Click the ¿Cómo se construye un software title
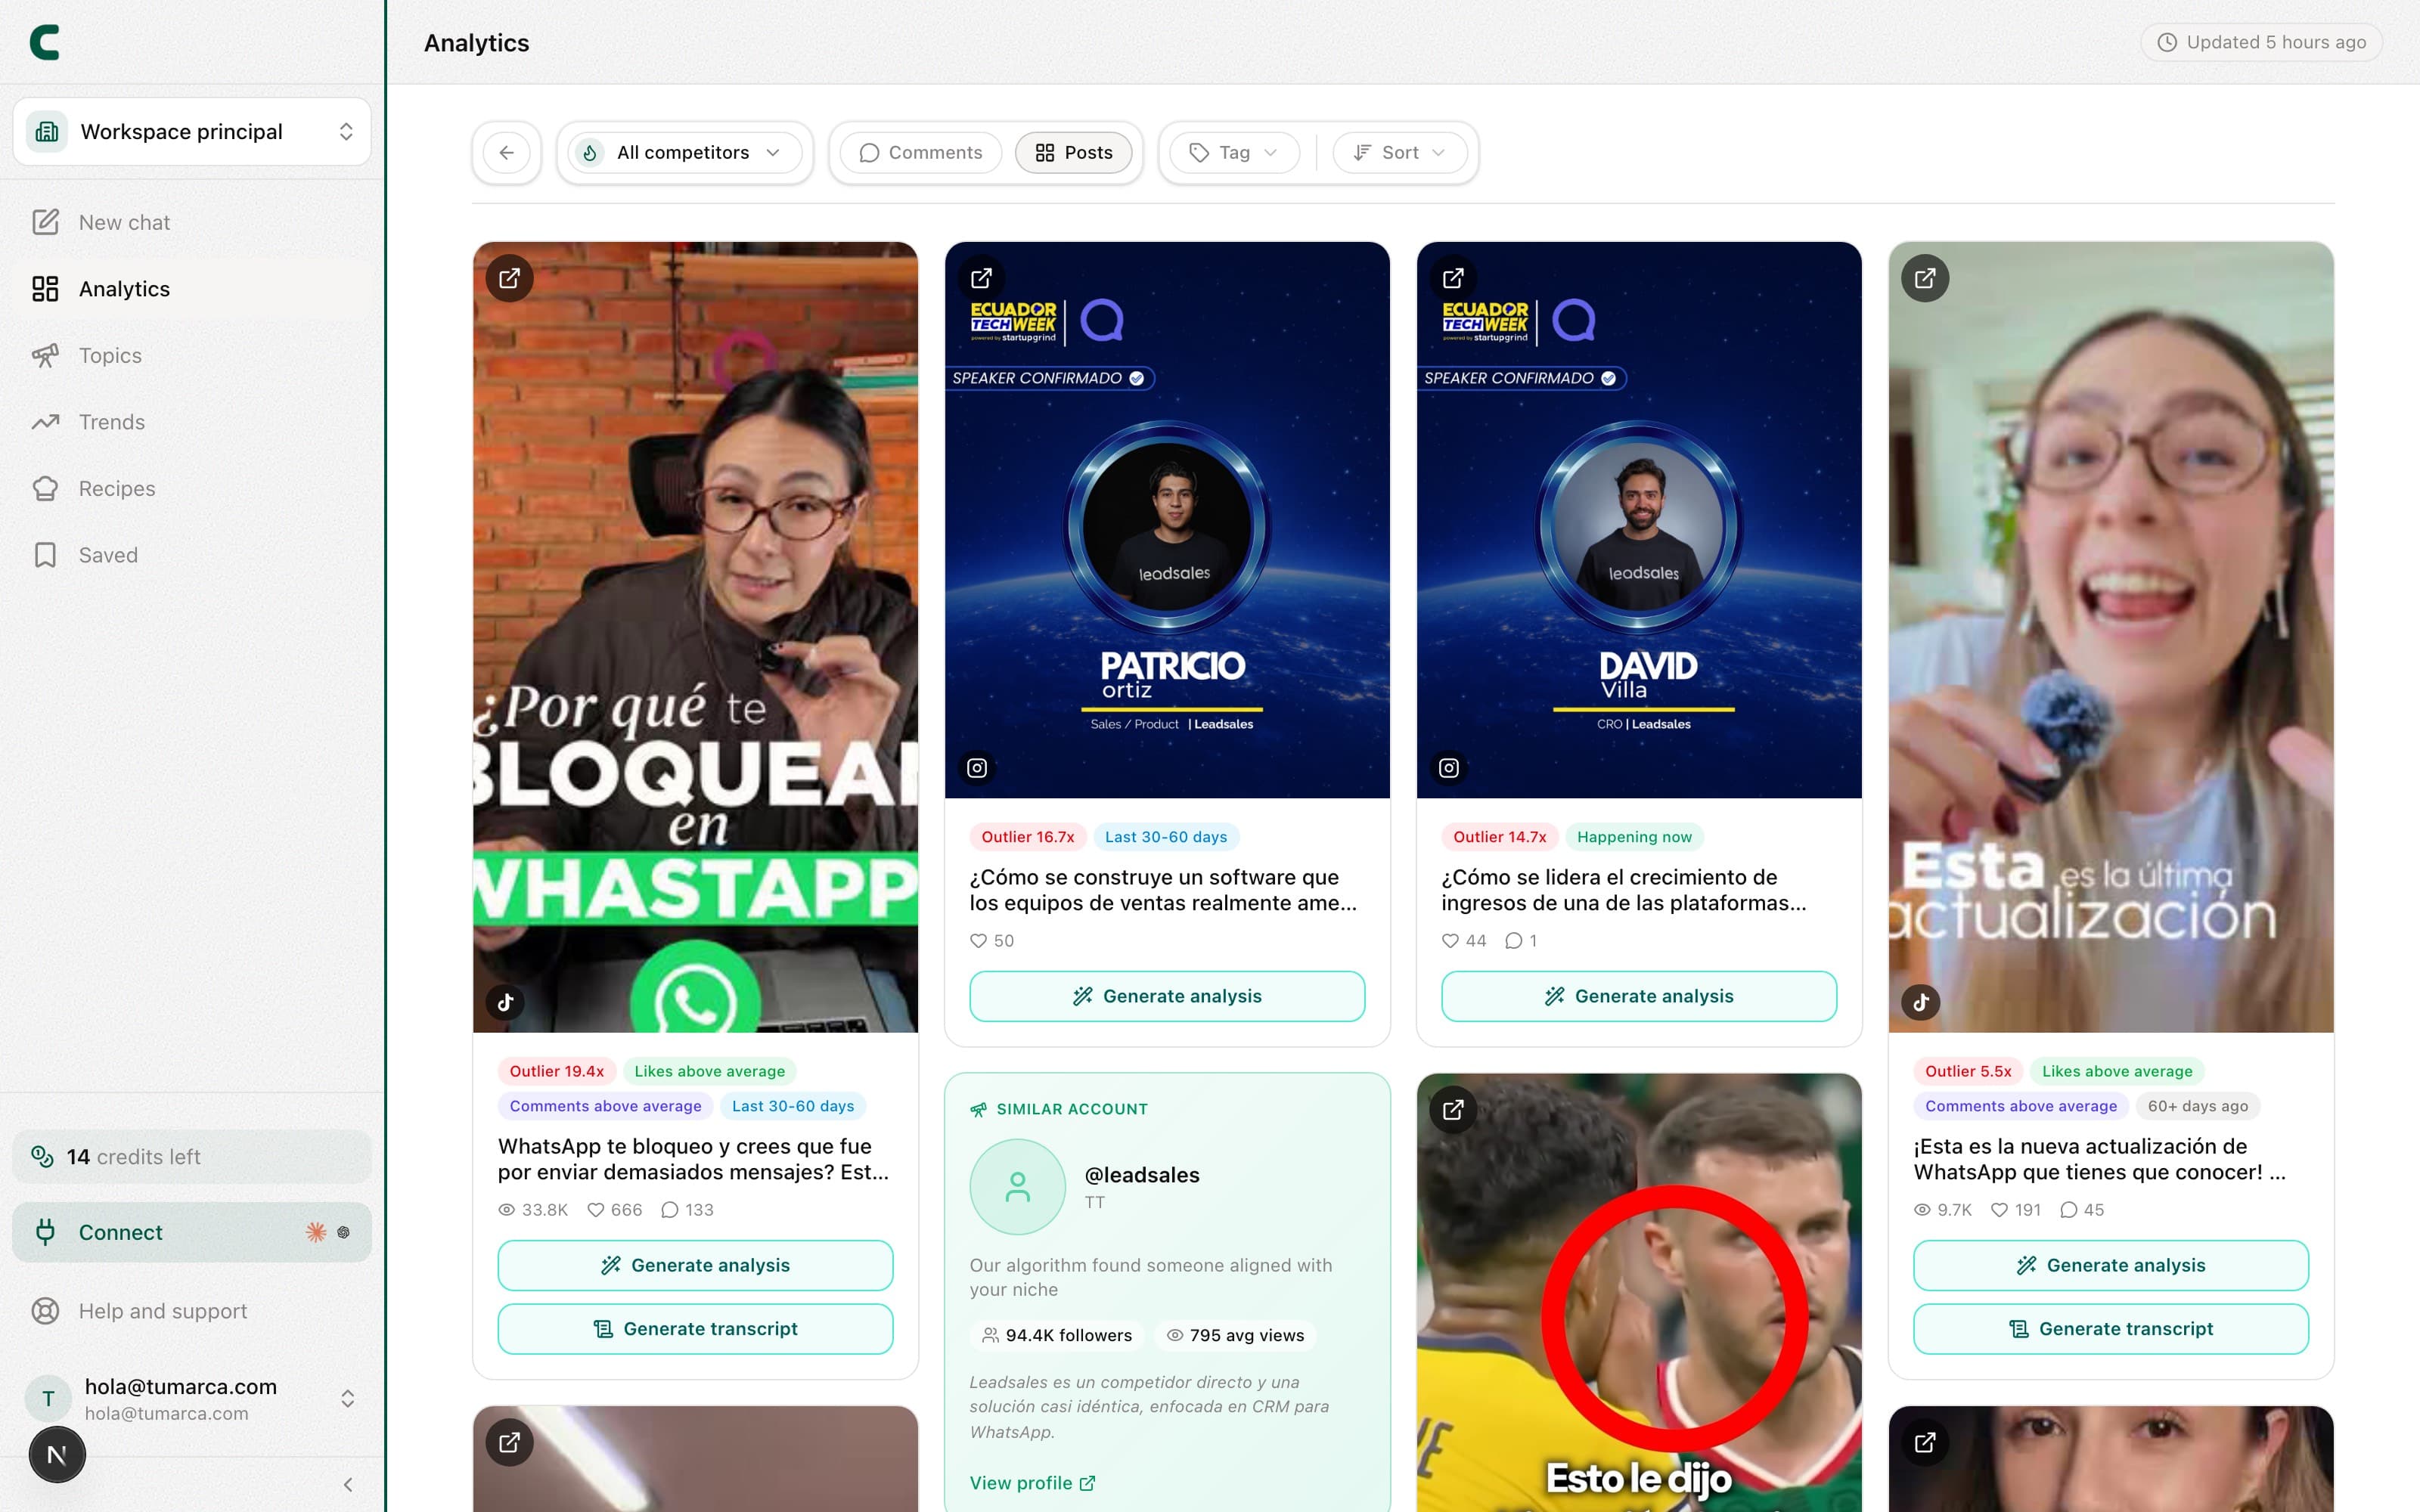Screen dimensions: 2420x1512 (1163, 890)
